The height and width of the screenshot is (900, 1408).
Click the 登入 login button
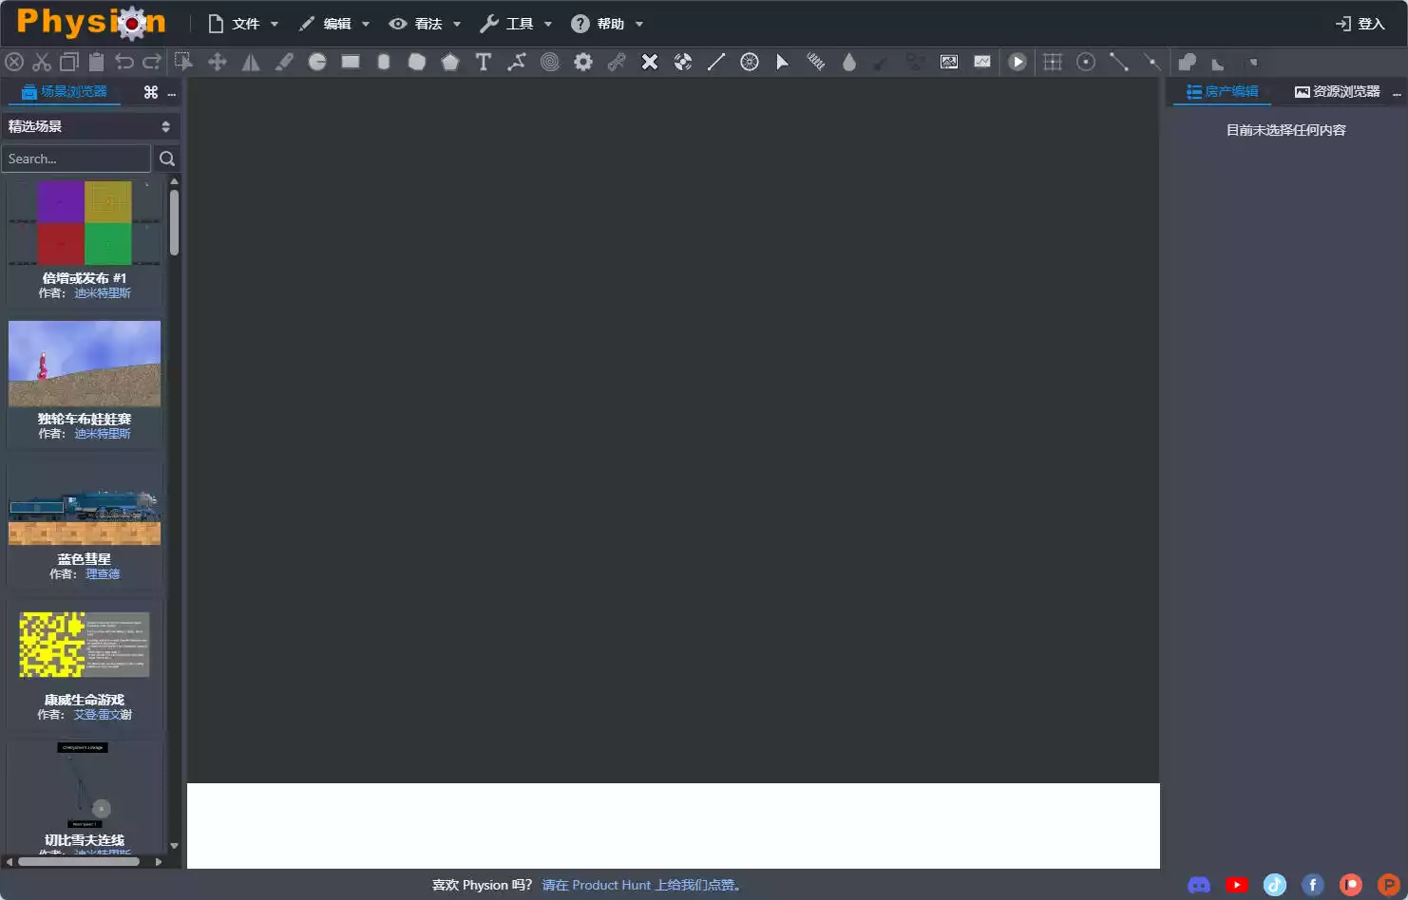click(x=1360, y=24)
